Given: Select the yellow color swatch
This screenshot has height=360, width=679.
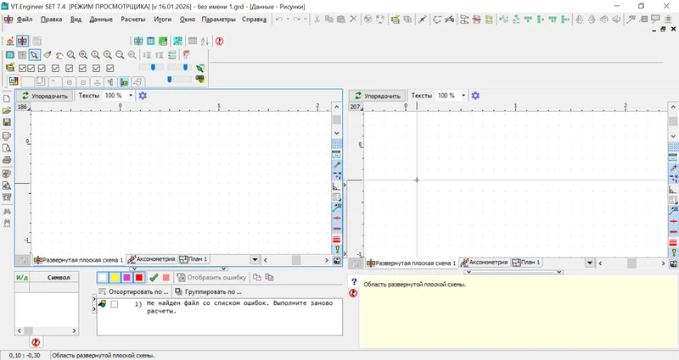Looking at the screenshot, I should (115, 277).
